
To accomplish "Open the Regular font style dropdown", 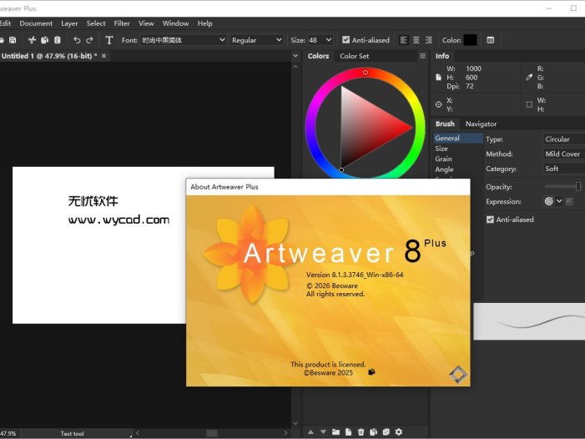I will click(x=256, y=40).
